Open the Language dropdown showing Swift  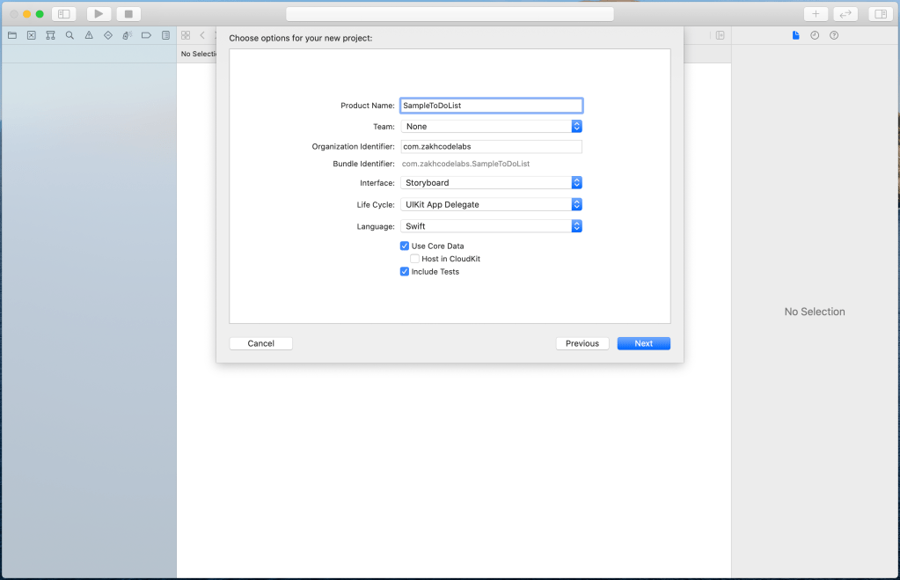coord(491,226)
